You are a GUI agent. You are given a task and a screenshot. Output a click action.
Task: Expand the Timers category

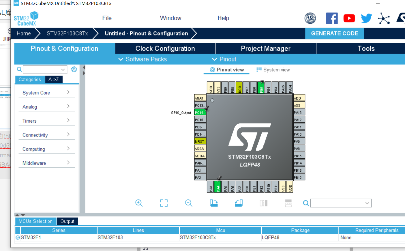pyautogui.click(x=46, y=121)
